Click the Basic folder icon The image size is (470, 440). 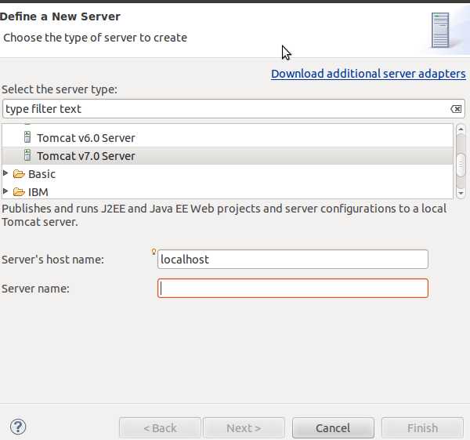(x=19, y=174)
